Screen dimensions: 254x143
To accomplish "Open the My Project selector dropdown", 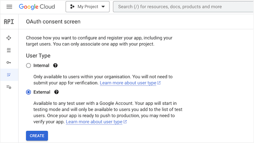I will [x=87, y=7].
